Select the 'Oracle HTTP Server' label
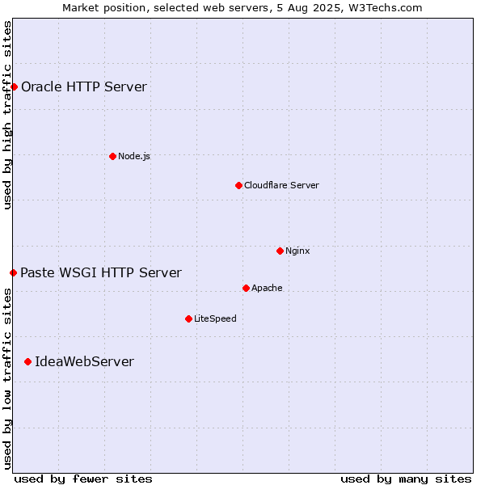Image resolution: width=485 pixels, height=485 pixels. pyautogui.click(x=84, y=87)
